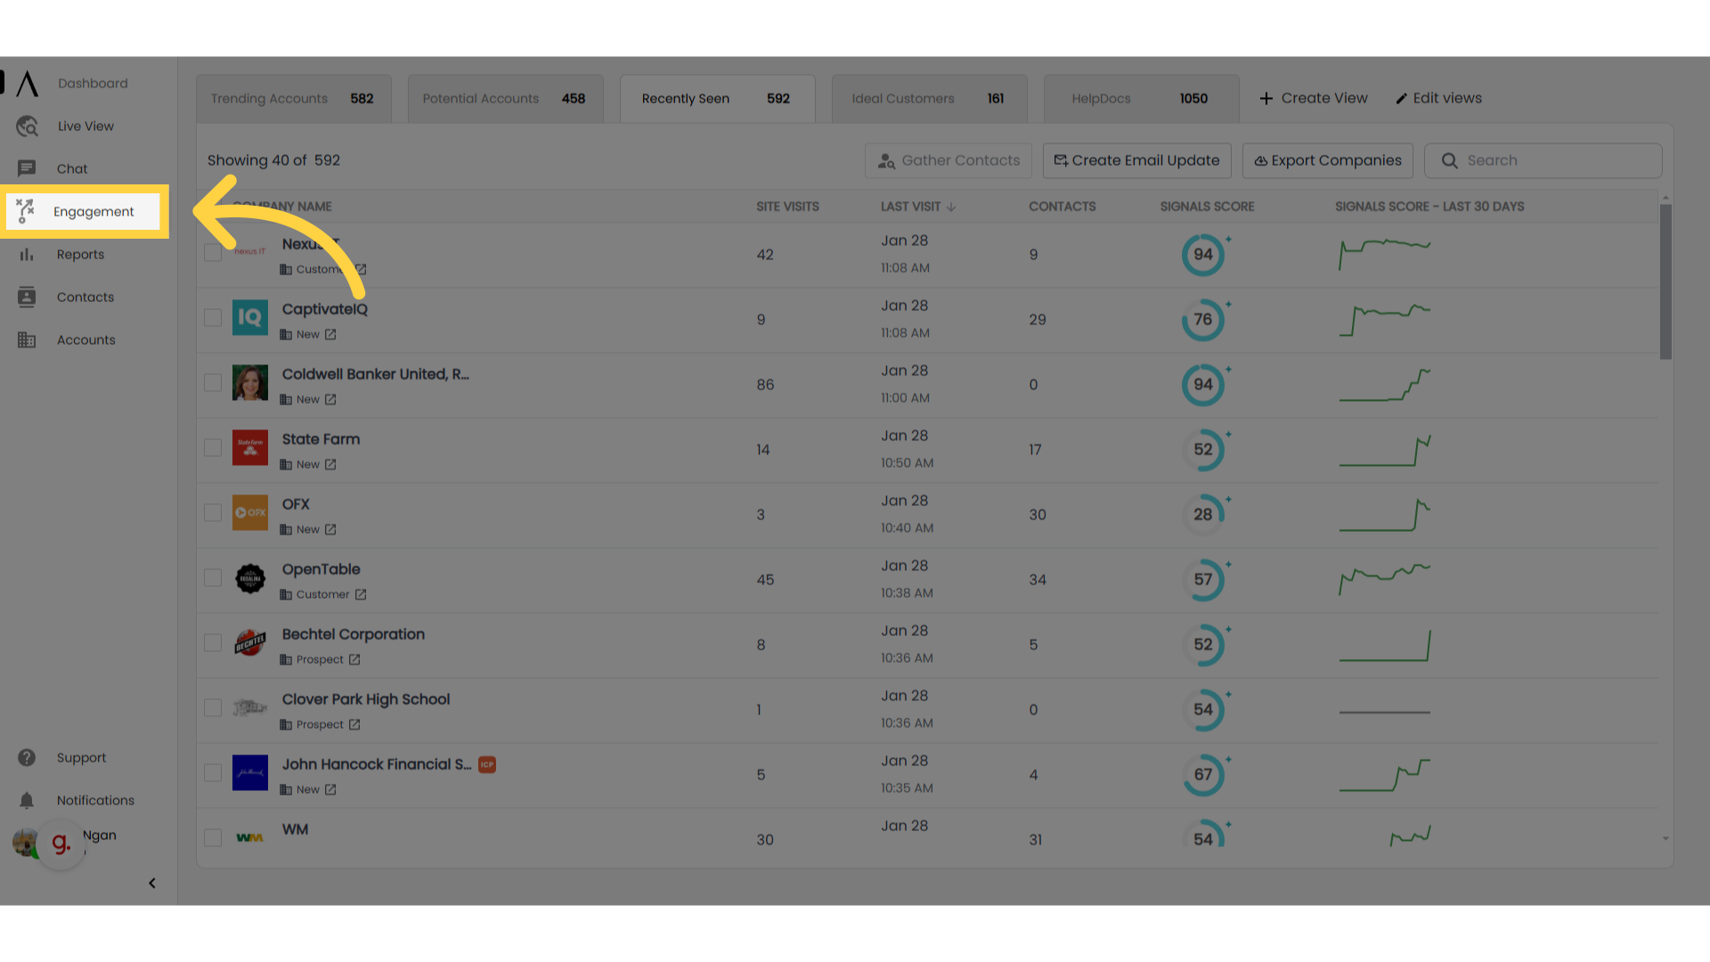Click the State Farm company logo

250,448
